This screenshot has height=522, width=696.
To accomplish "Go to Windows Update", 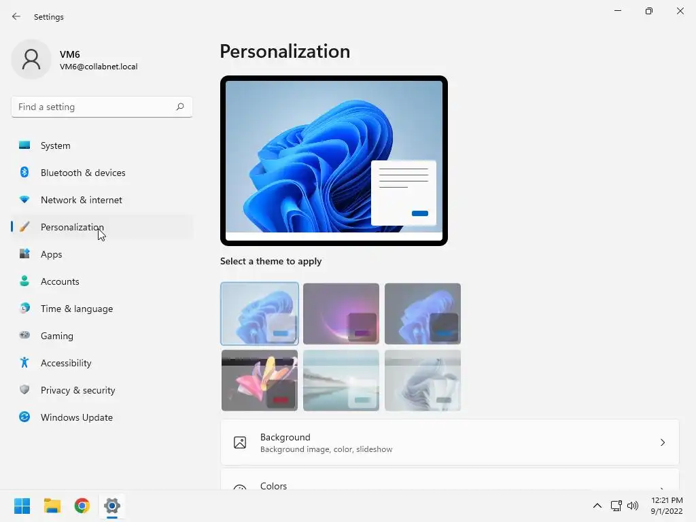I will [102, 417].
